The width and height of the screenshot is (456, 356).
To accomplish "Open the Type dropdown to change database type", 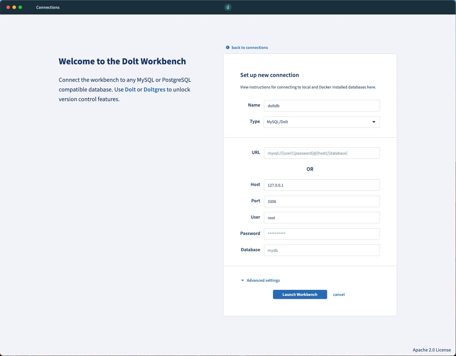I will coord(321,122).
